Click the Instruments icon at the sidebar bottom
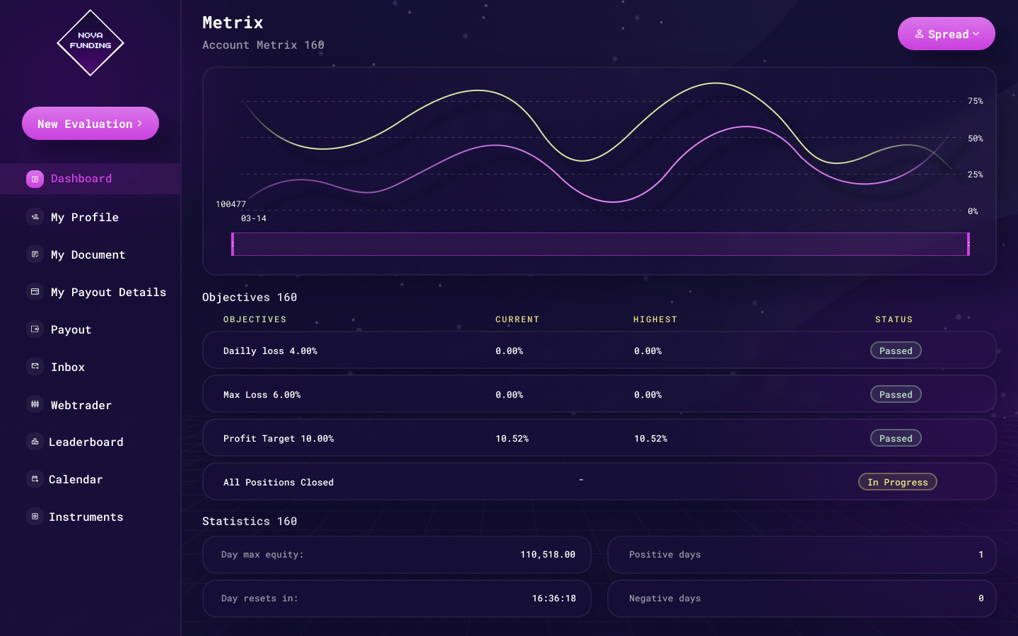 pos(35,517)
